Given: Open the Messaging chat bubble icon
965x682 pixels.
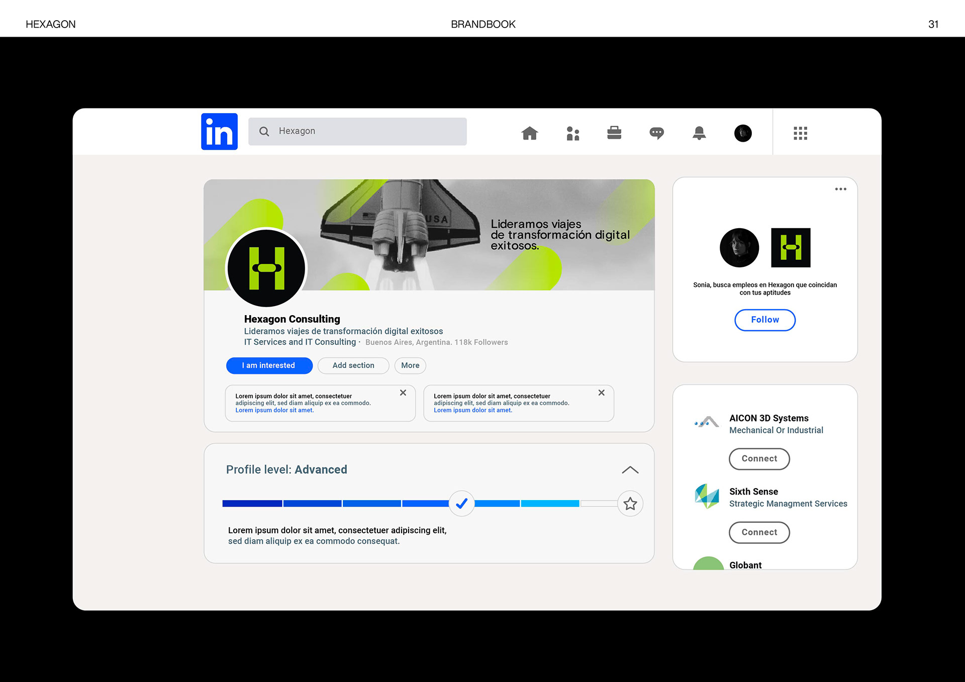Looking at the screenshot, I should click(x=656, y=133).
